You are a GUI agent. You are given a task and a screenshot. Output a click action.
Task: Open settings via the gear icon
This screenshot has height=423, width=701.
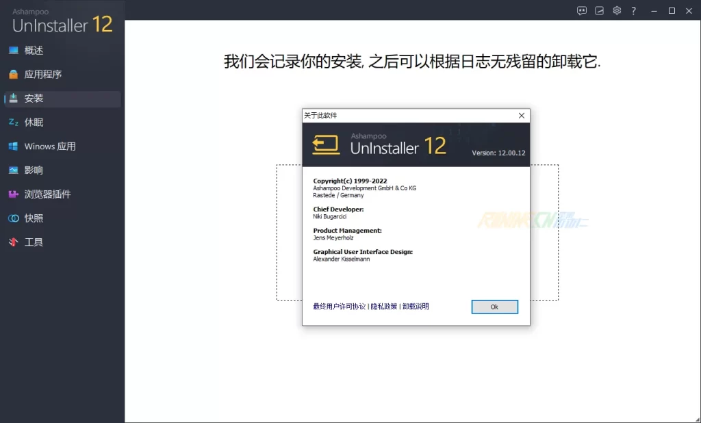(617, 10)
